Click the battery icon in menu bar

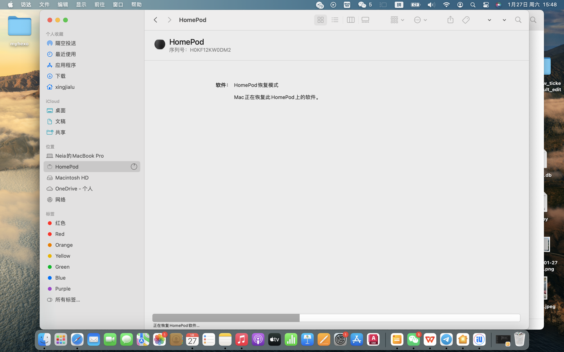[x=415, y=5]
